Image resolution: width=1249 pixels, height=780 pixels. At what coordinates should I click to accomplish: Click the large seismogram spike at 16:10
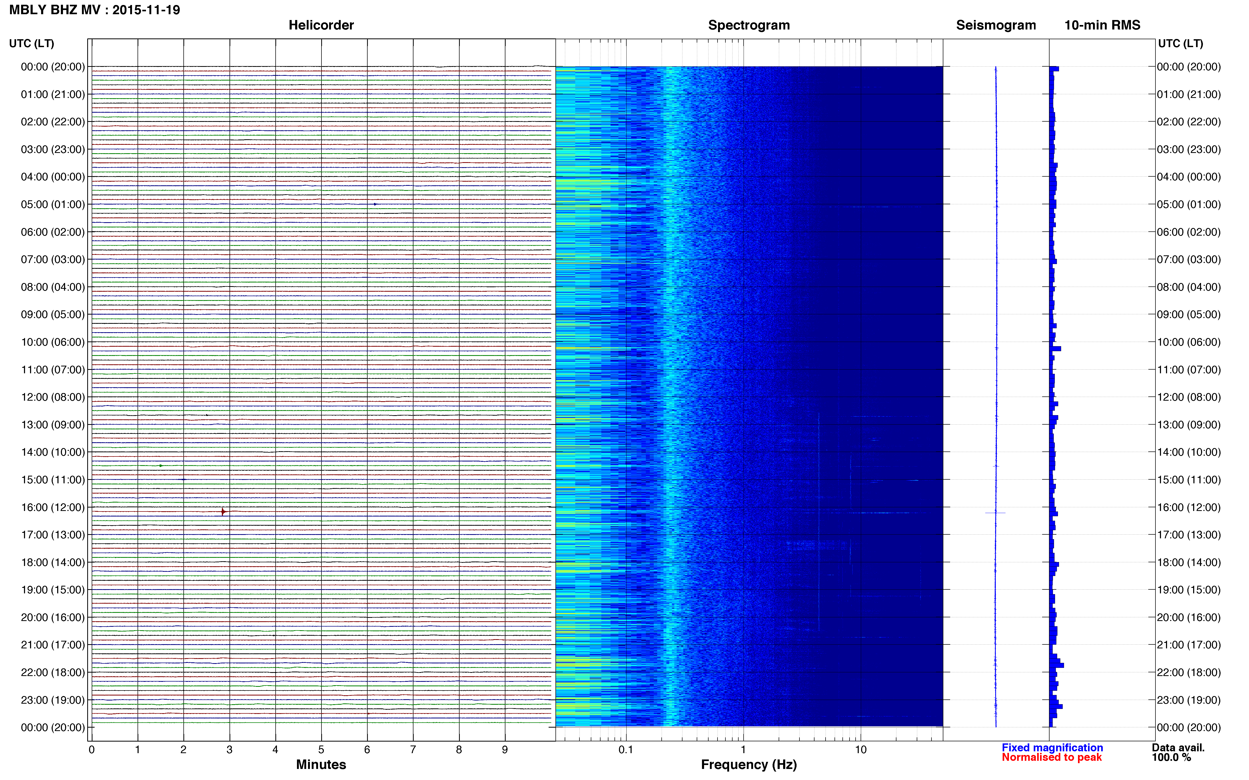click(996, 513)
